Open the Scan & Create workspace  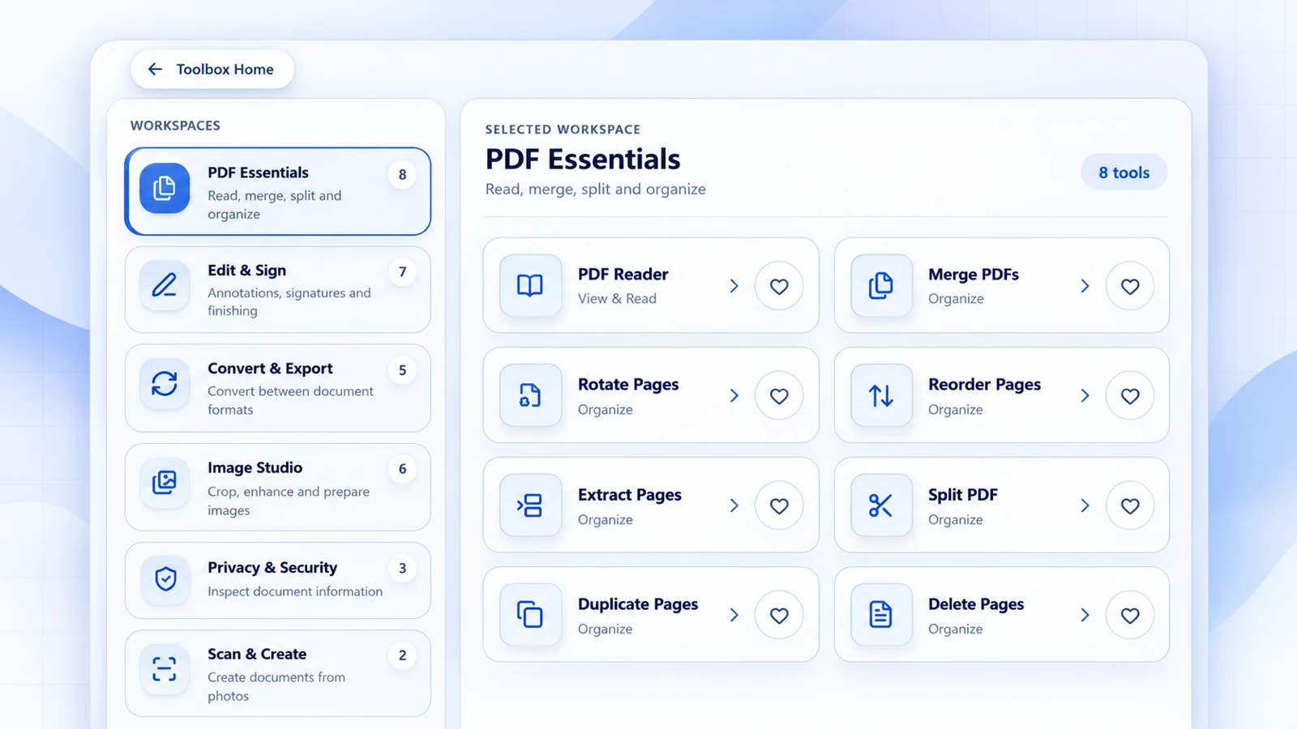[278, 673]
